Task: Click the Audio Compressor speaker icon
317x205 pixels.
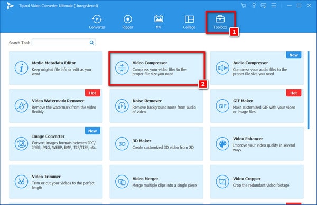Action: tap(222, 68)
